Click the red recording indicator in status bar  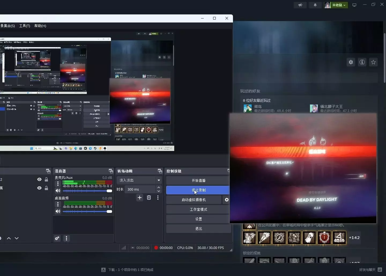tap(156, 248)
